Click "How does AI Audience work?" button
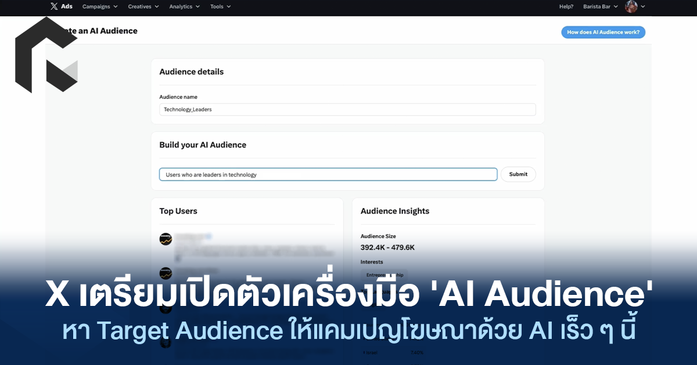 pyautogui.click(x=603, y=32)
